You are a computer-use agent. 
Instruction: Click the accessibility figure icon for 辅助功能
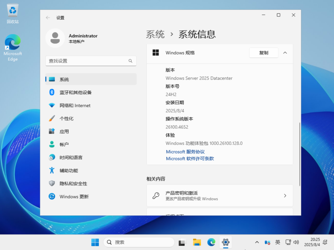click(52, 170)
